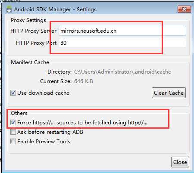
Task: Click the Close button at bottom right
Action: tap(180, 162)
